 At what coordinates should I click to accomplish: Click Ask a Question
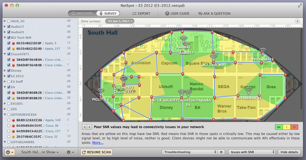click(x=214, y=13)
